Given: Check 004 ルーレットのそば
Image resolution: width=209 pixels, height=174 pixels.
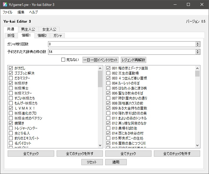Looking at the screenshot, I should click(x=108, y=83).
